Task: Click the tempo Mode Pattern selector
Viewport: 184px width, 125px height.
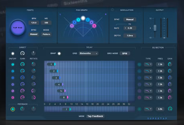Action: point(46,34)
